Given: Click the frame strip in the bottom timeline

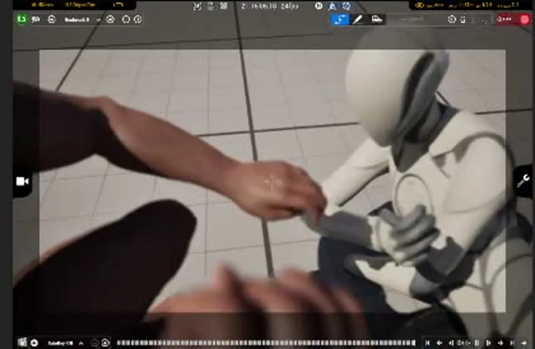Looking at the screenshot, I should tap(266, 343).
